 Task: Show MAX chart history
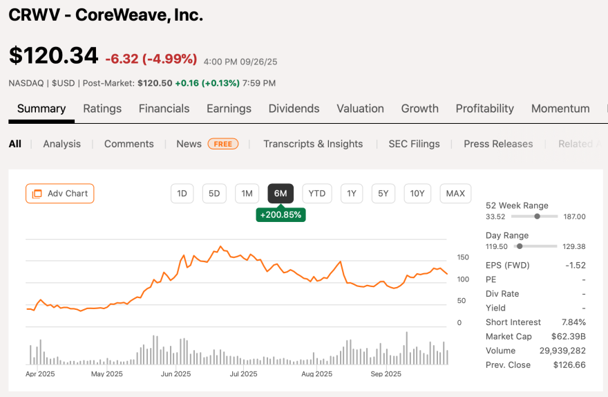(455, 194)
